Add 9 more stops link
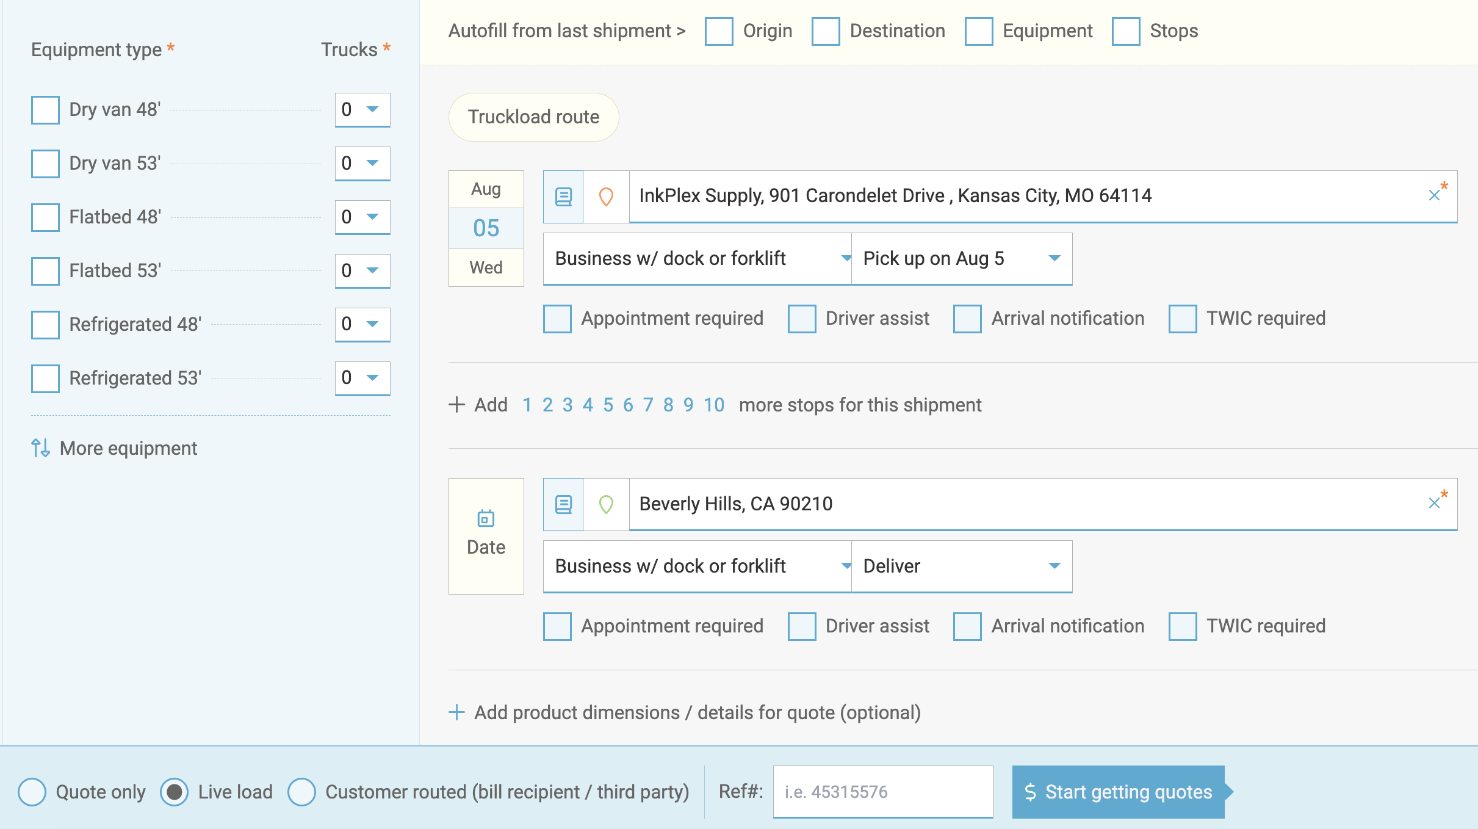The height and width of the screenshot is (829, 1478). (688, 405)
